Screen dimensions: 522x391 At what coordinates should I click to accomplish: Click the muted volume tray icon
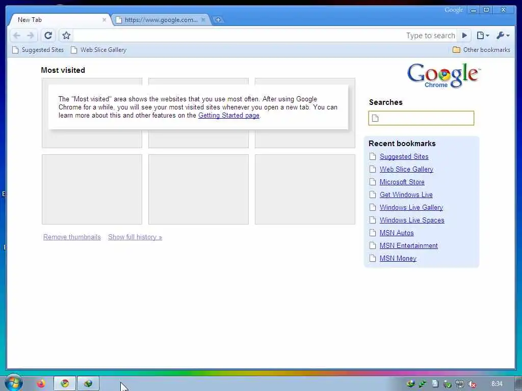(472, 384)
